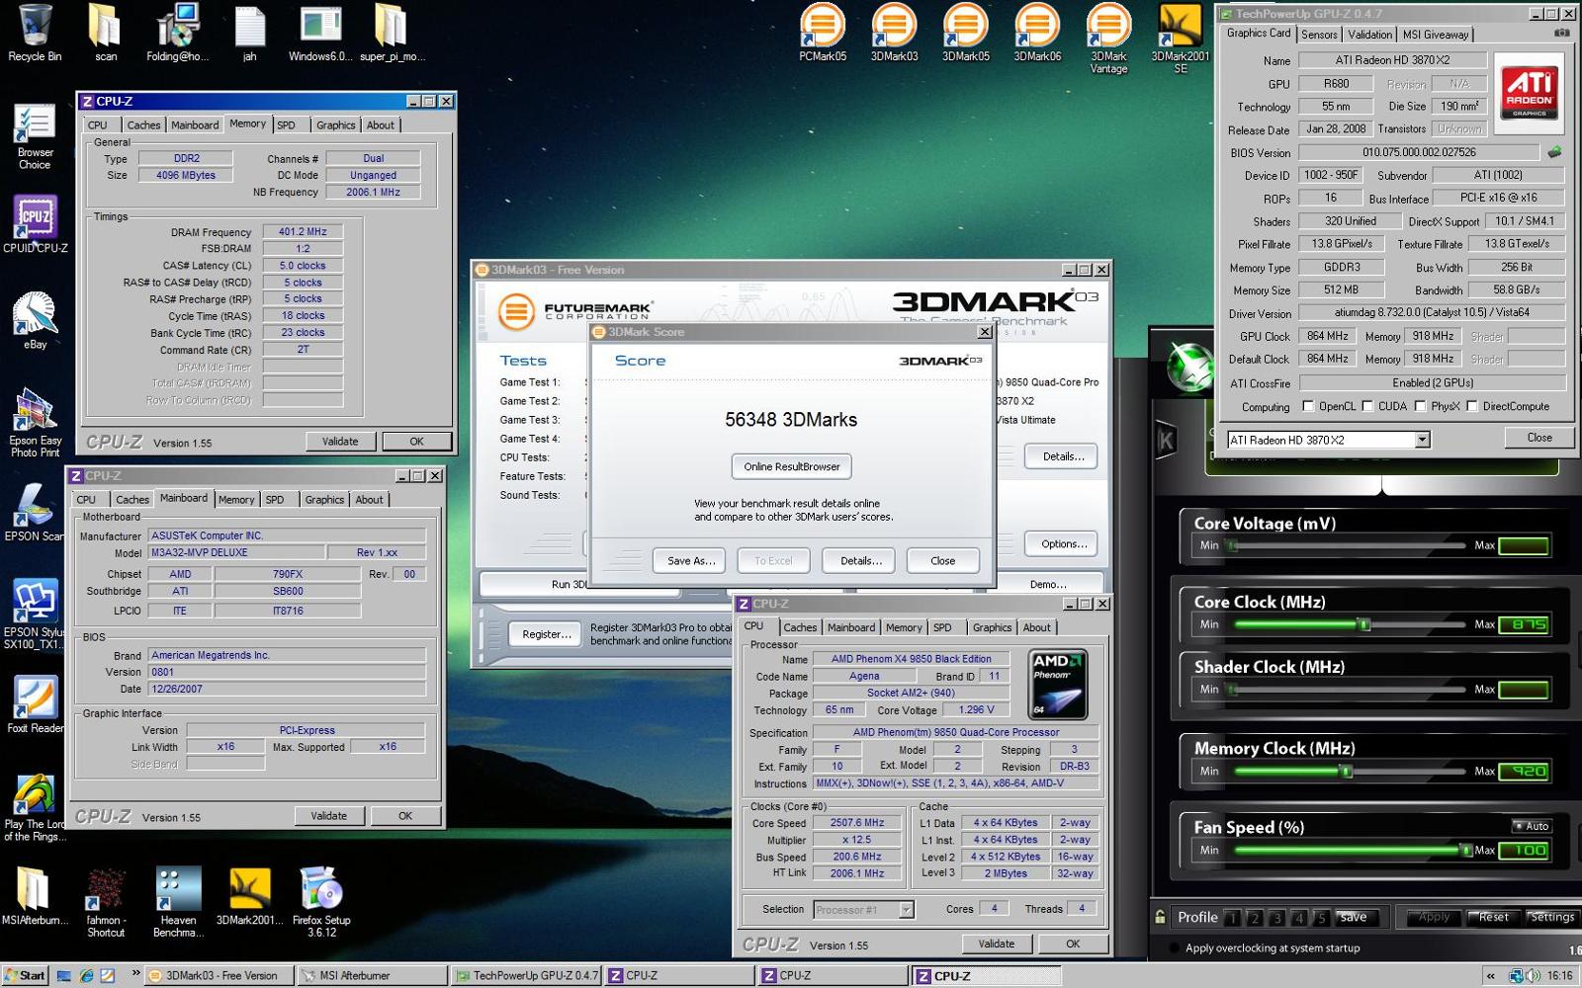Open the Foxit Reader desktop icon
The height and width of the screenshot is (988, 1582).
(x=35, y=705)
